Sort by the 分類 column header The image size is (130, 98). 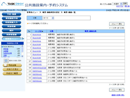(x=52, y=31)
